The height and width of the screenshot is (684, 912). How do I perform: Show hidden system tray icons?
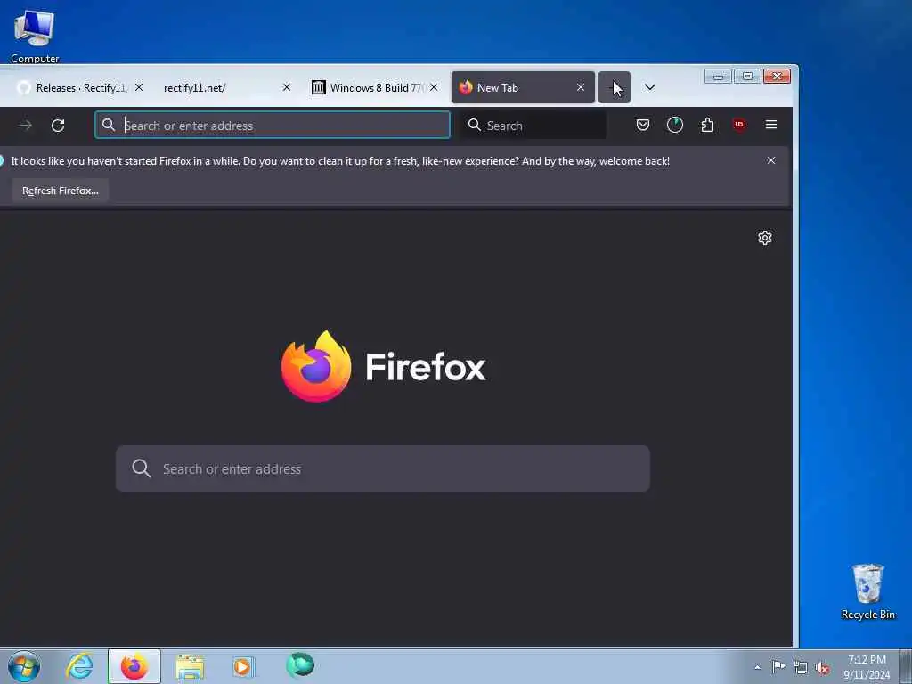click(757, 667)
